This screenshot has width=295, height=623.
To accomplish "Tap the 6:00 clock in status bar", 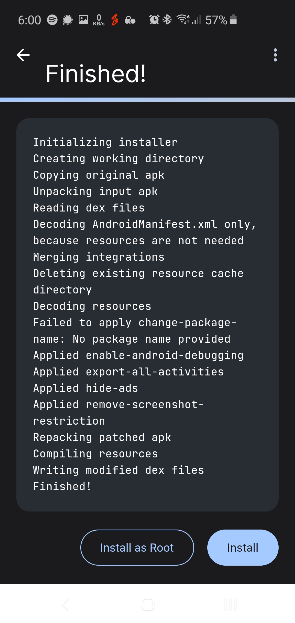I will pyautogui.click(x=29, y=19).
